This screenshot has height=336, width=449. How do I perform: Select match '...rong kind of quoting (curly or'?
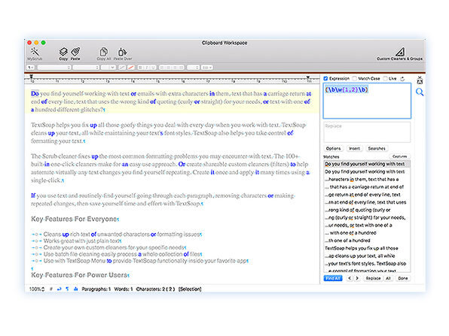[x=367, y=210]
